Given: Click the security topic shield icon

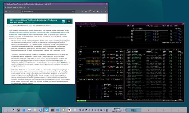Looking at the screenshot, I should (x=63, y=22).
